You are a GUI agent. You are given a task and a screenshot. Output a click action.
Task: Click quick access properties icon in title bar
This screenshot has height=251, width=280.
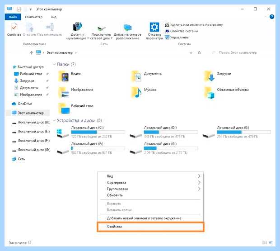(x=19, y=9)
